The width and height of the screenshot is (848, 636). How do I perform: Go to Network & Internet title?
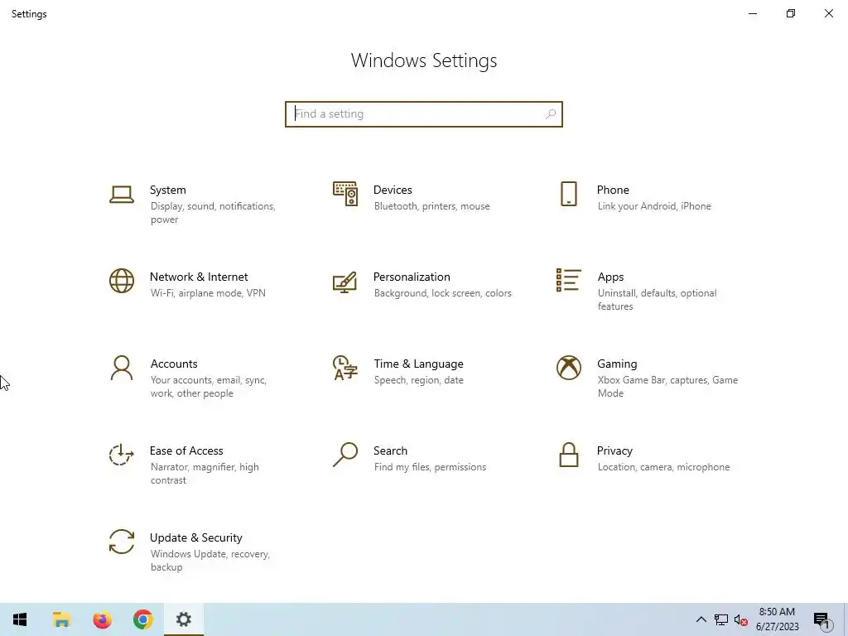pyautogui.click(x=199, y=277)
